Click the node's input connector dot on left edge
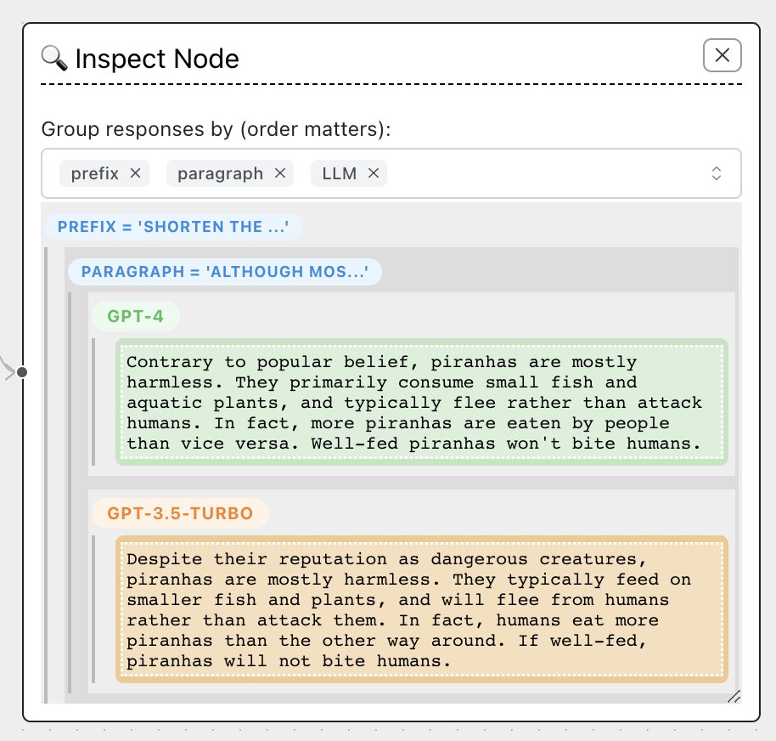The image size is (776, 741). tap(21, 371)
